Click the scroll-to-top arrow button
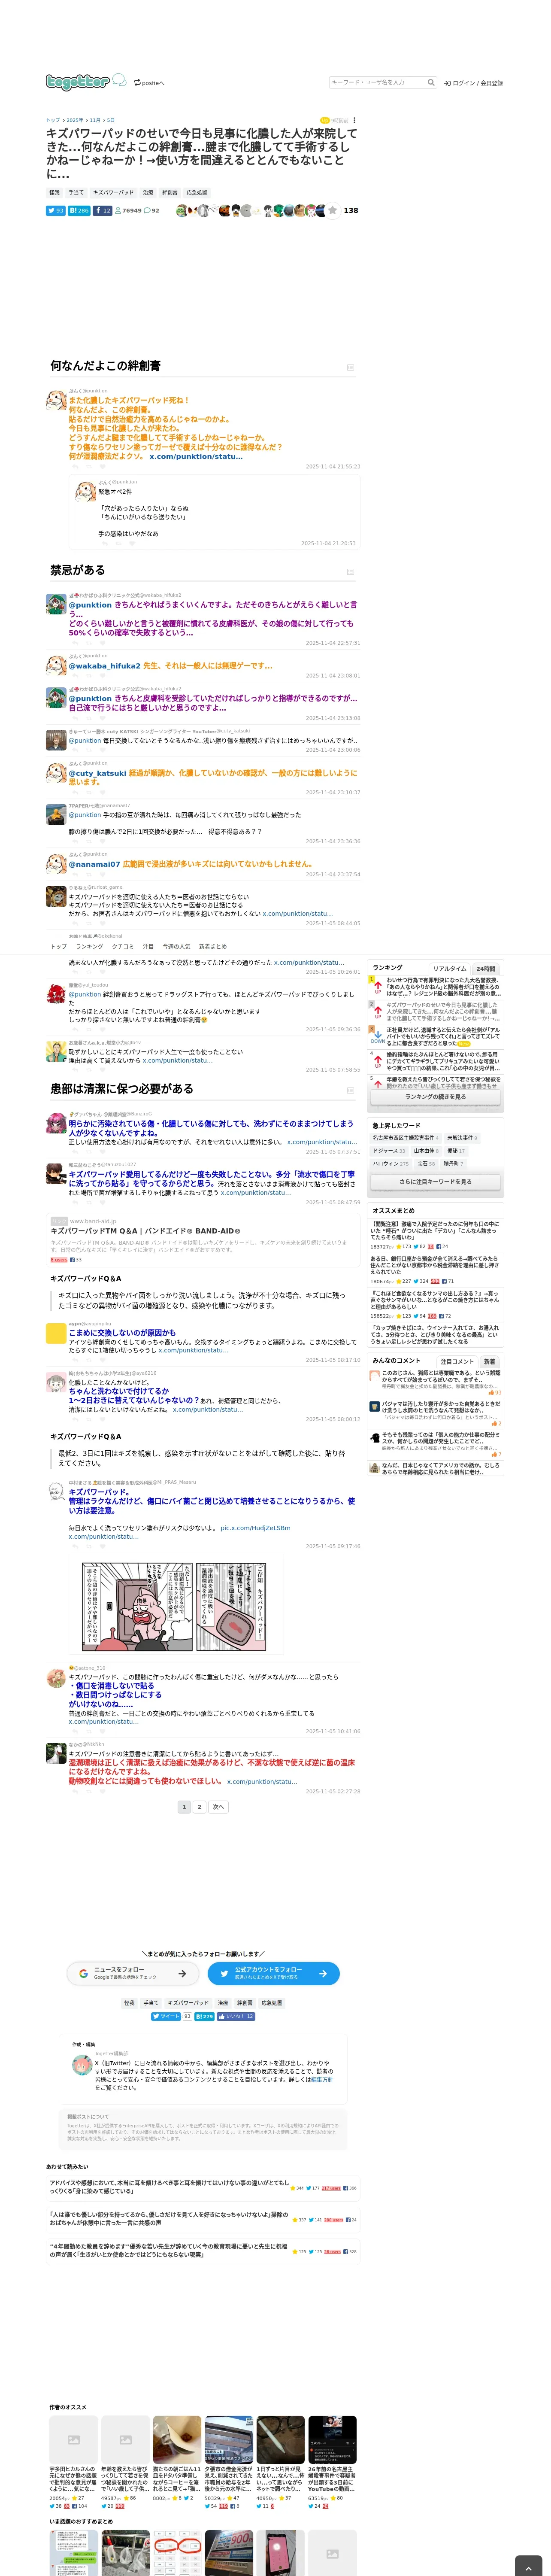The image size is (551, 2576). point(529,2566)
